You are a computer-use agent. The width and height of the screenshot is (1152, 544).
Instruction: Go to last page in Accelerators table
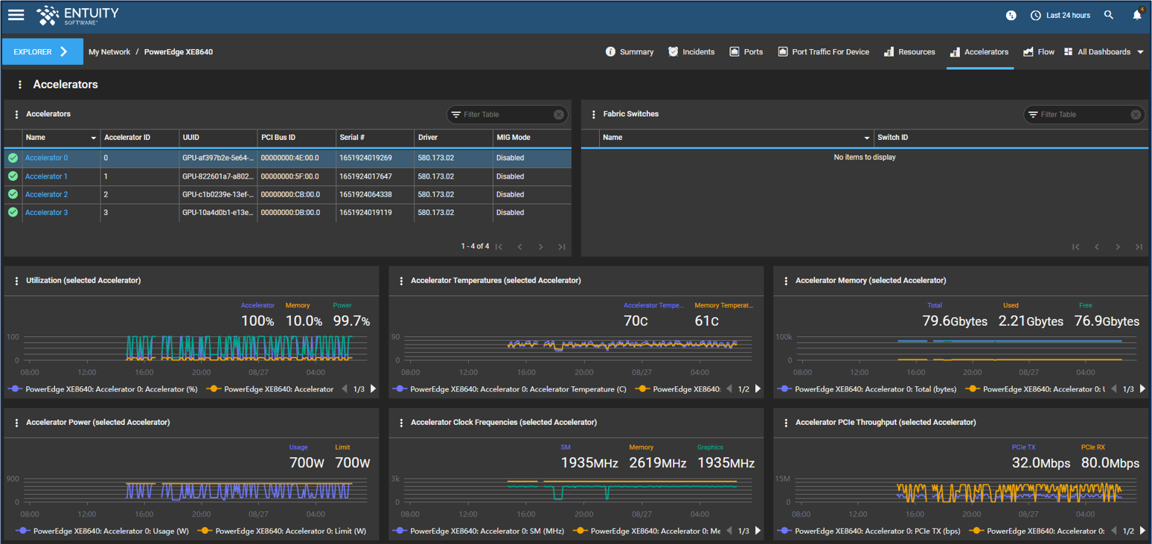tap(562, 247)
